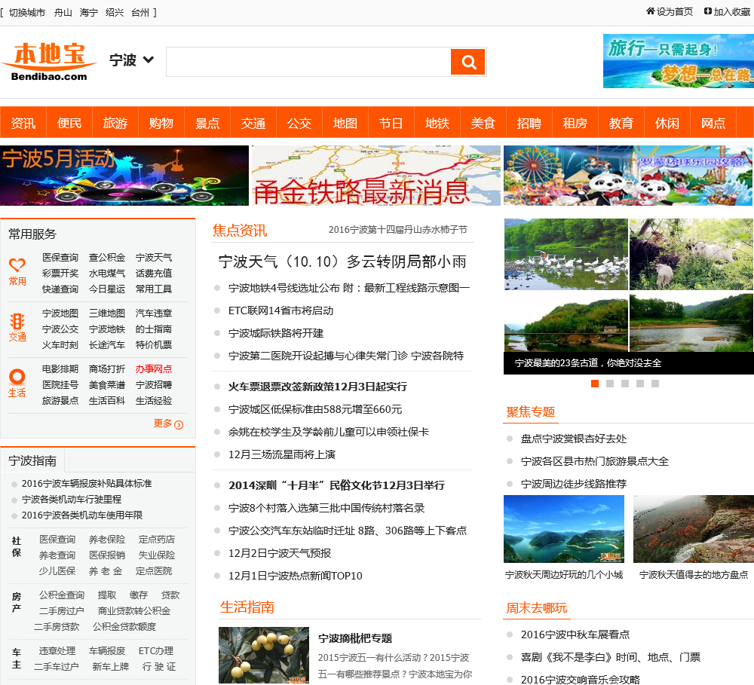Open the red 办事网点 link
This screenshot has width=754, height=685.
tap(153, 368)
